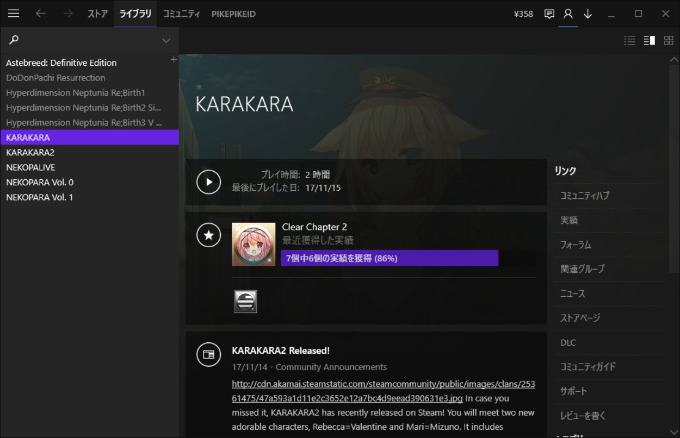Open the downloads arrow icon
The width and height of the screenshot is (680, 438).
588,14
